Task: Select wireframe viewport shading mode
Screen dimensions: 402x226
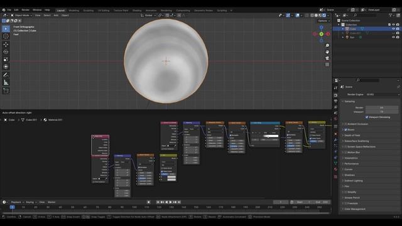Action: coord(312,15)
